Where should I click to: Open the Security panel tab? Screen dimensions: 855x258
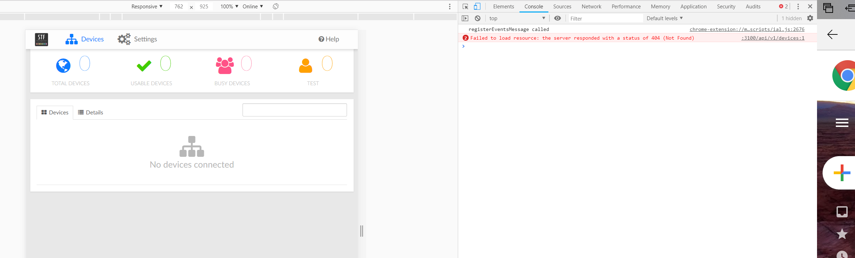726,7
